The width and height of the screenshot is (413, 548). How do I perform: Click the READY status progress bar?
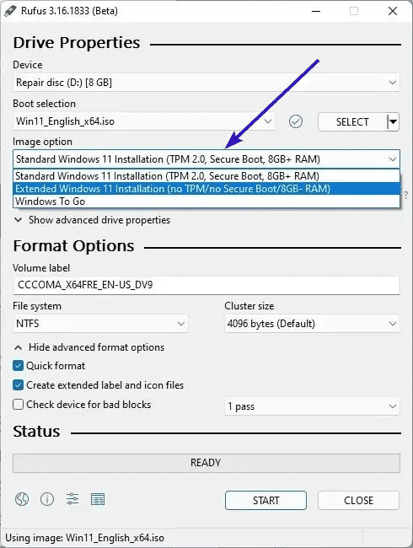(206, 463)
